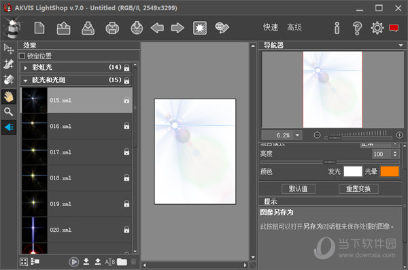
Task: Switch effects list to tree list view icon
Action: 35,261
